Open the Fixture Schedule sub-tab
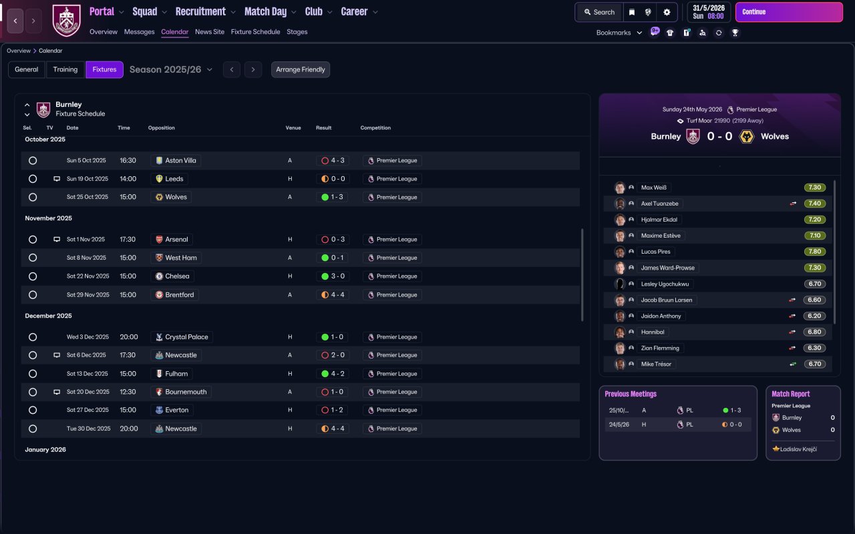The image size is (855, 534). click(255, 32)
